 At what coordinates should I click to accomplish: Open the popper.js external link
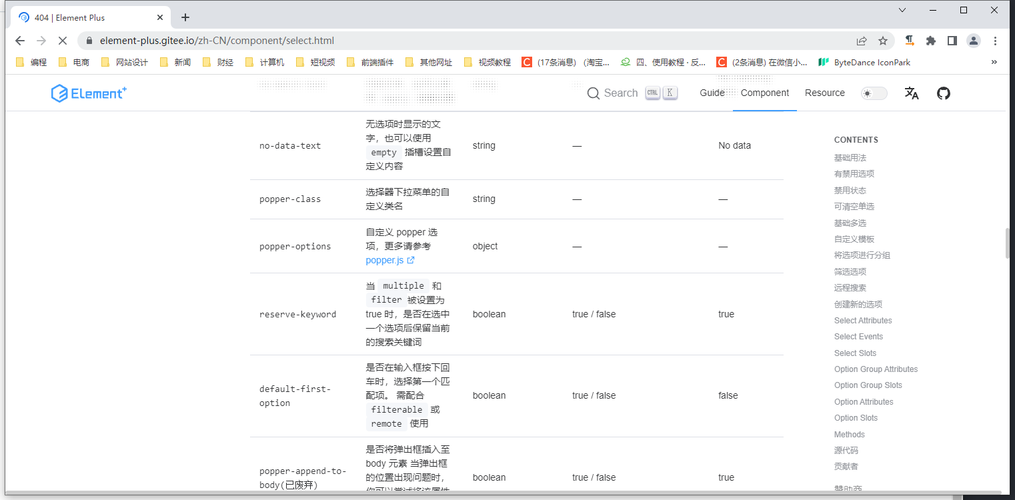[x=390, y=260]
